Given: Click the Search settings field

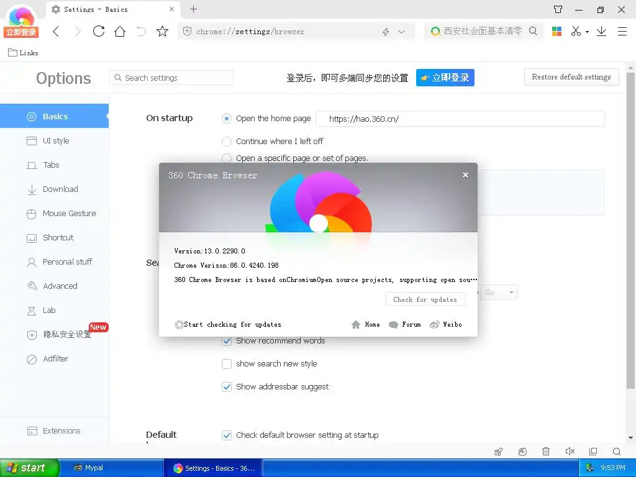Looking at the screenshot, I should tap(171, 78).
